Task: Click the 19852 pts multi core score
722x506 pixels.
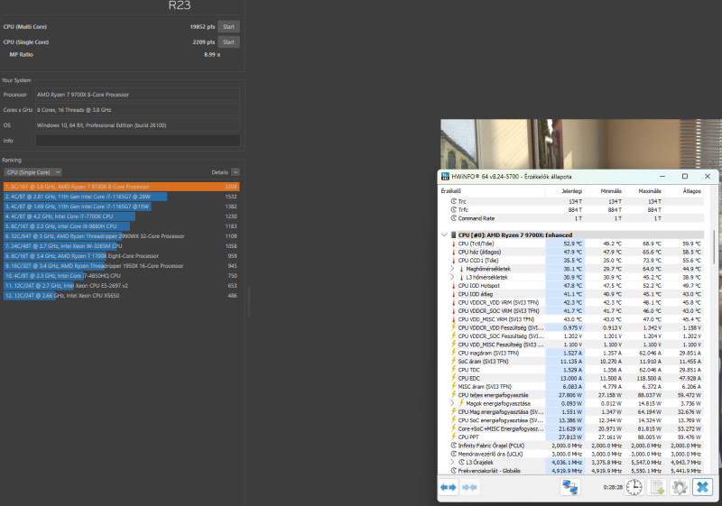Action: (x=202, y=27)
